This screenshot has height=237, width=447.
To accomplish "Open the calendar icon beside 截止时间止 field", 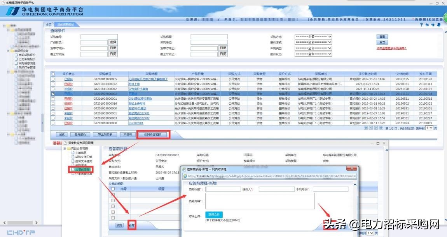I will (223, 54).
